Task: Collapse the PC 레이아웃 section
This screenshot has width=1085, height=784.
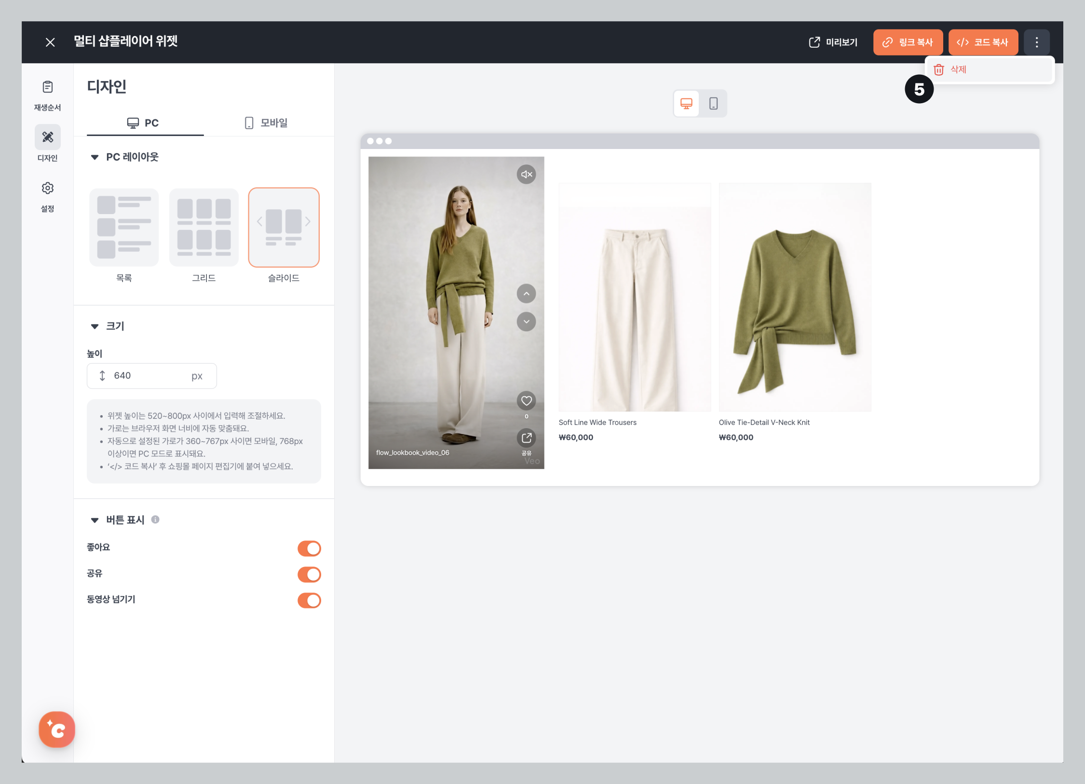Action: click(x=95, y=157)
